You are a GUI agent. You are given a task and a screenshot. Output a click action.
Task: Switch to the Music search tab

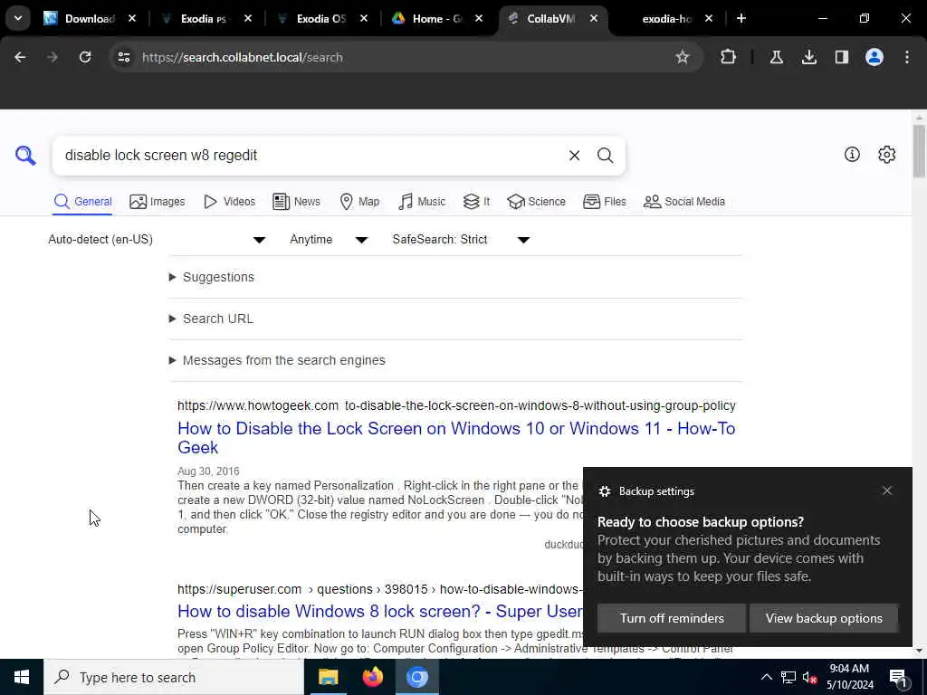coord(422,202)
